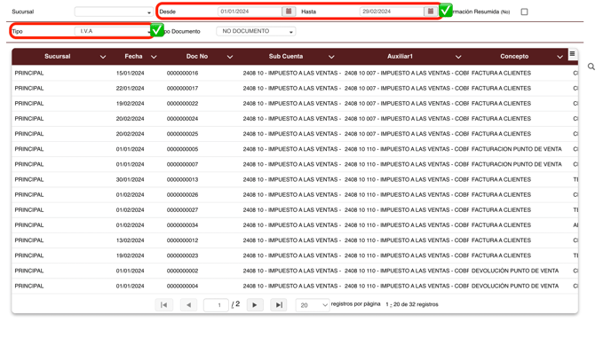Go to the last page
This screenshot has height=338, width=611.
pyautogui.click(x=279, y=305)
